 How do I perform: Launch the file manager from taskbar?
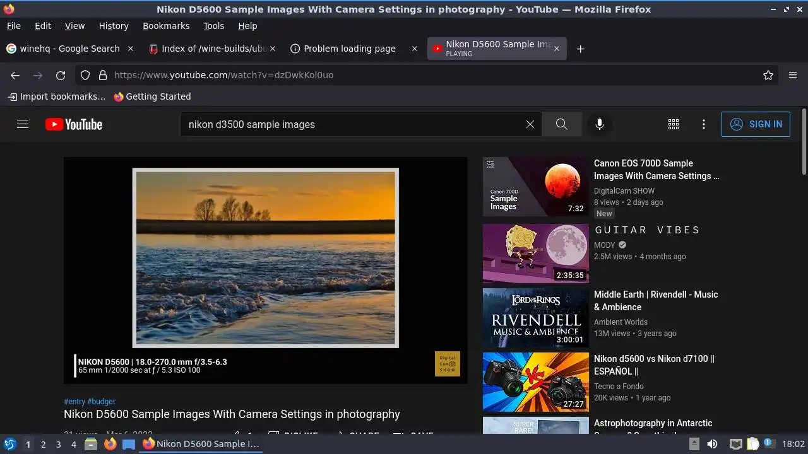click(91, 444)
